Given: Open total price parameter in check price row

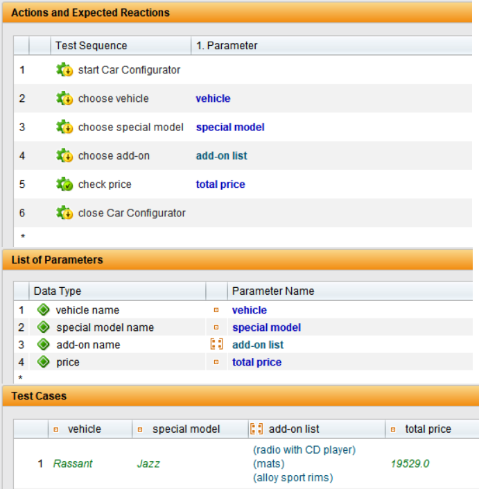Looking at the screenshot, I should coord(220,185).
